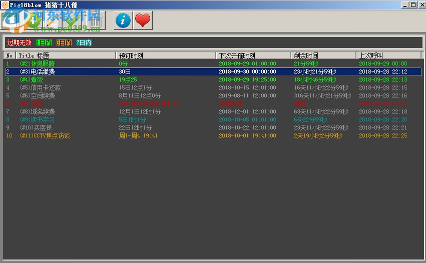Maximize the Pig18blow window
426x263 pixels.
tap(413, 5)
